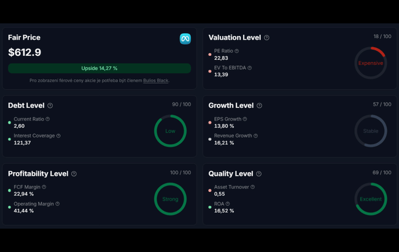This screenshot has height=252, width=399.
Task: Click the Meta logo icon
Action: (185, 39)
